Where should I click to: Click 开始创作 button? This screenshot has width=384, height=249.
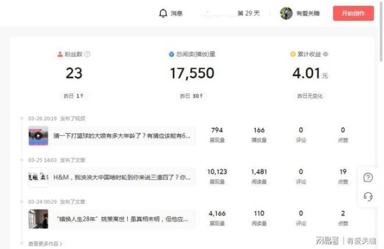[x=353, y=13]
